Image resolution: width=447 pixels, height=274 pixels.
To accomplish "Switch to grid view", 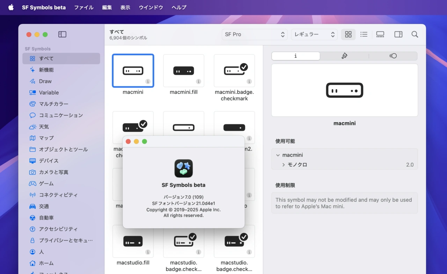I will [348, 34].
